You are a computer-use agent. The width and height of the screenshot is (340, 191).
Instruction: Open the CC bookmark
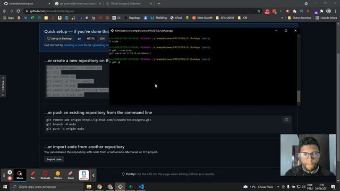click(116, 18)
